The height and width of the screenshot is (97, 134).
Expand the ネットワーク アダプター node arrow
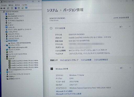(x=5, y=50)
